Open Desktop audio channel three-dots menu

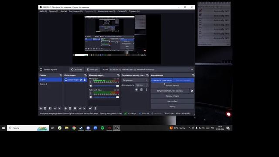coord(91,93)
